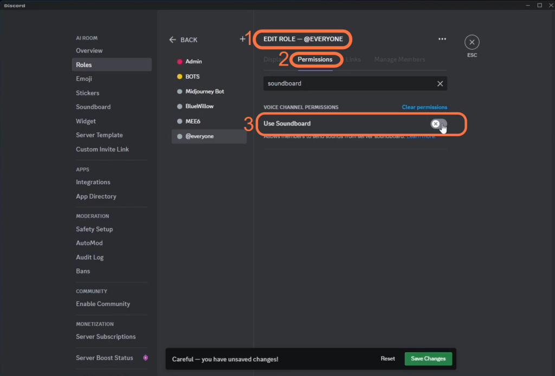Open Emoji settings
The width and height of the screenshot is (555, 376).
click(x=112, y=79)
